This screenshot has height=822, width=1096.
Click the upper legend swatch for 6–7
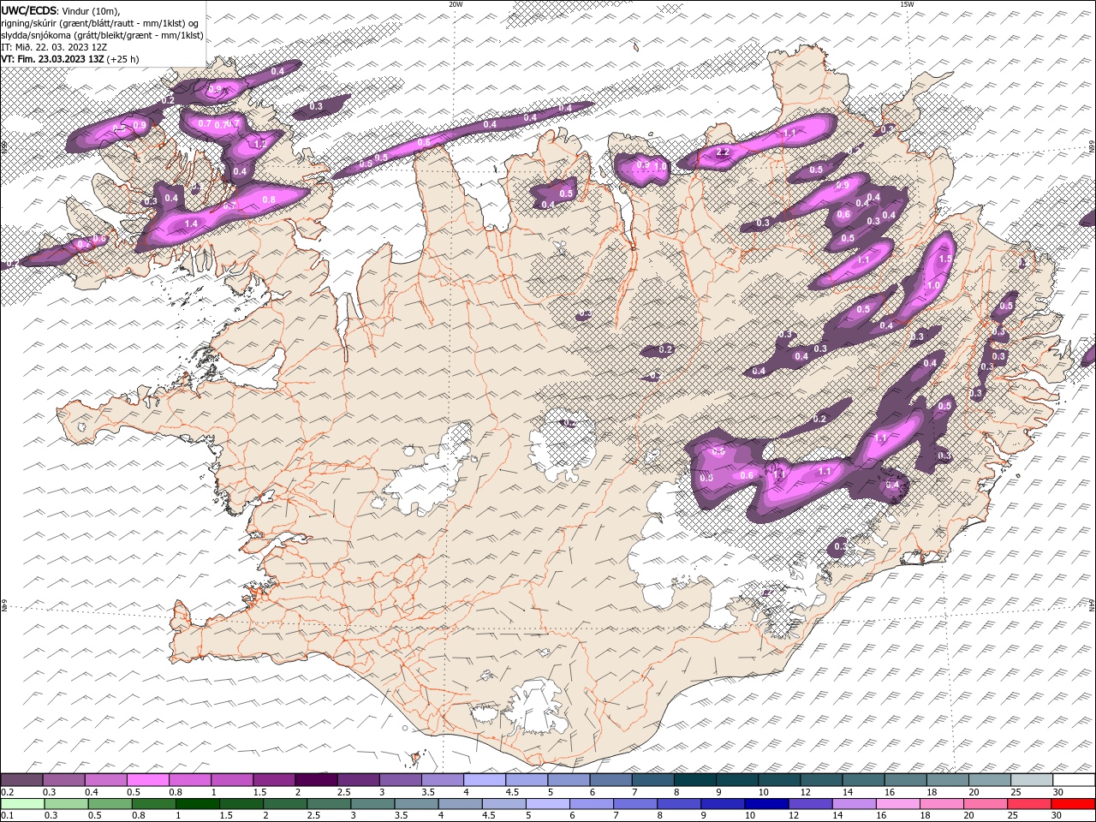click(x=610, y=780)
